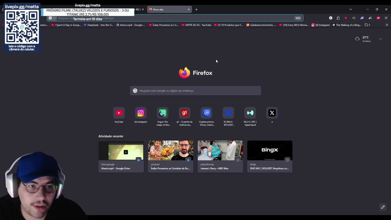Open titanic.mp4 Google Drive recent card
The image size is (391, 220).
tap(121, 156)
